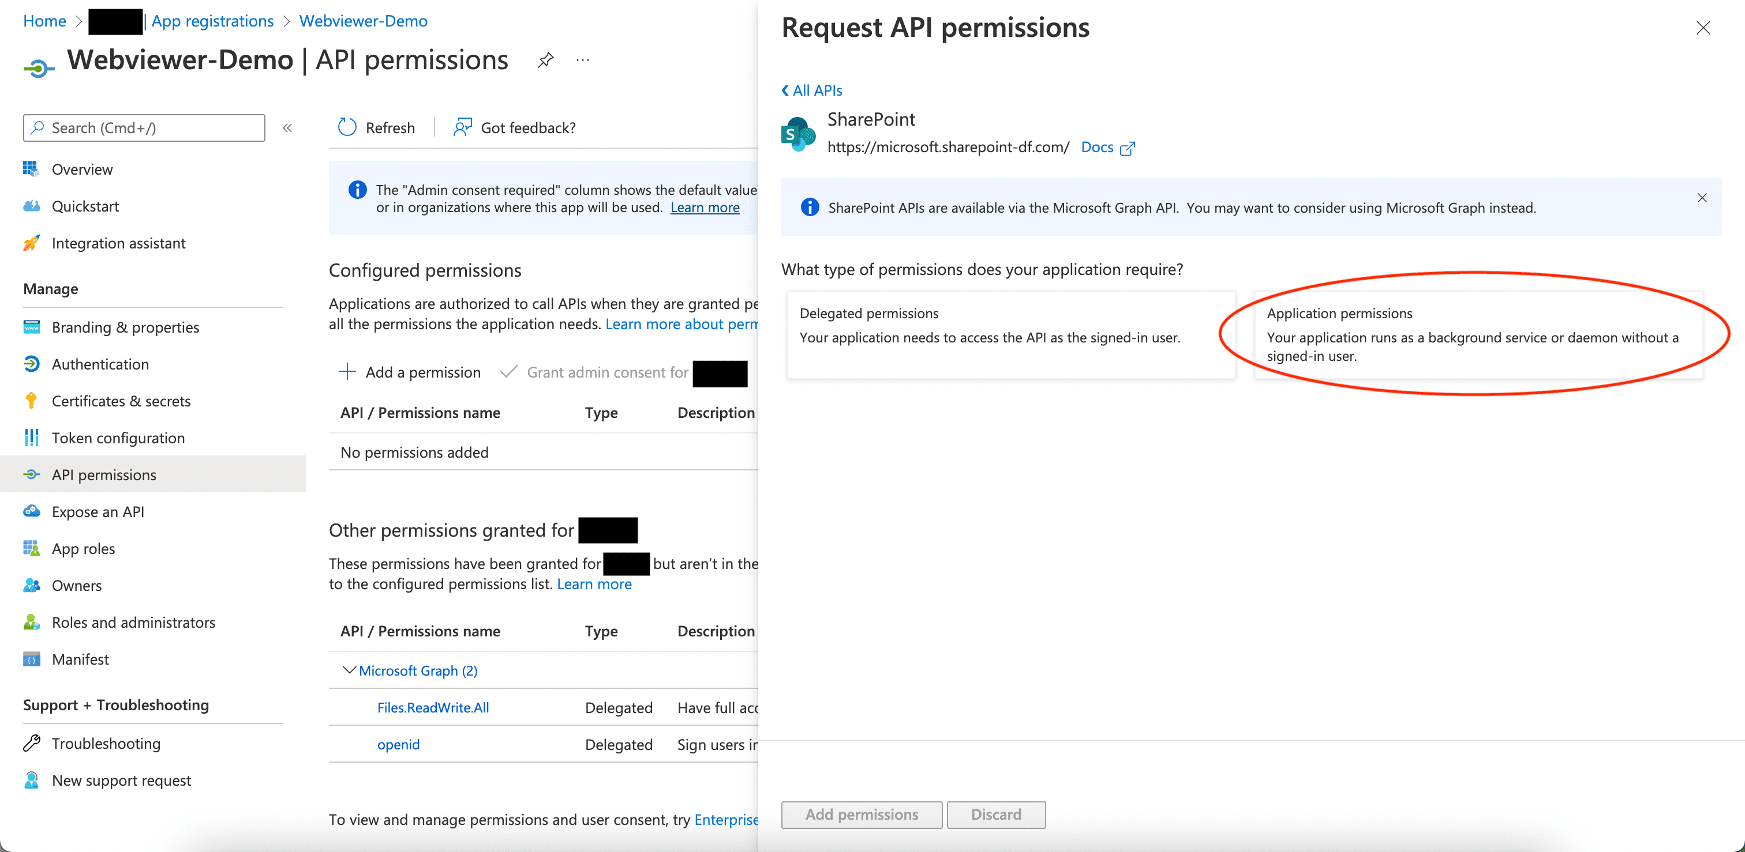Dismiss the SharePoint Graph info banner
The image size is (1745, 852).
coord(1702,198)
